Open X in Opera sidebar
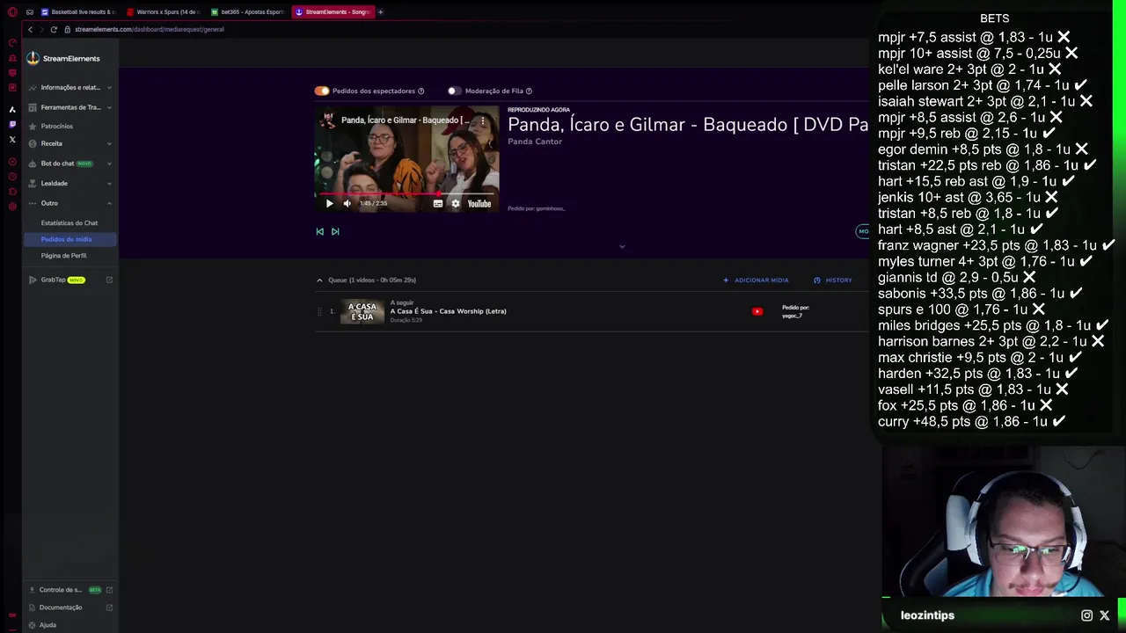This screenshot has height=633, width=1126. [x=12, y=140]
